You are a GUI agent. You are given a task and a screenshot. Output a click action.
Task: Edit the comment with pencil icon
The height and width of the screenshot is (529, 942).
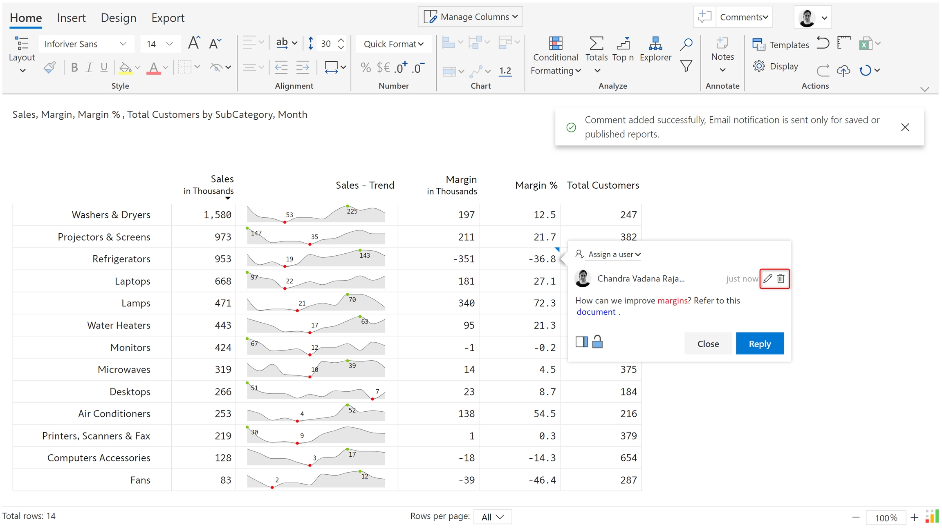point(768,279)
